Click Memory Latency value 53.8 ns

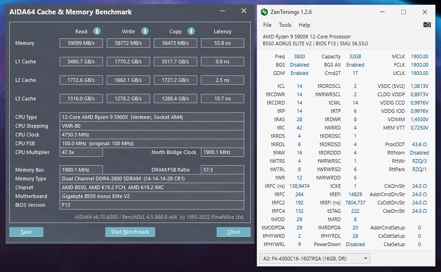[223, 43]
